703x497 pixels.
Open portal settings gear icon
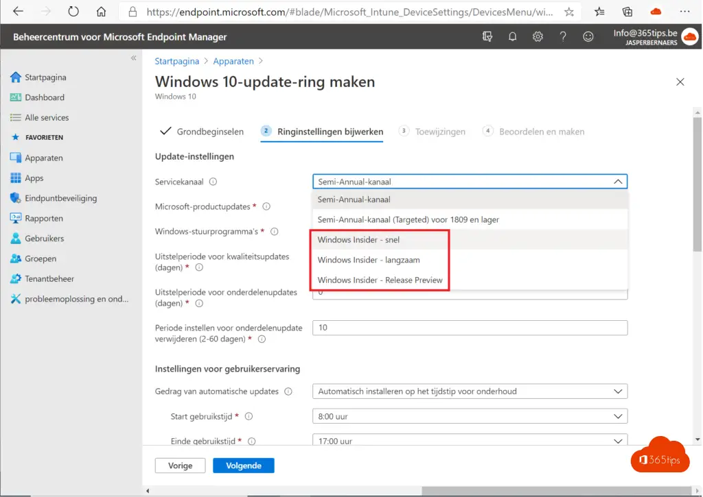[538, 37]
